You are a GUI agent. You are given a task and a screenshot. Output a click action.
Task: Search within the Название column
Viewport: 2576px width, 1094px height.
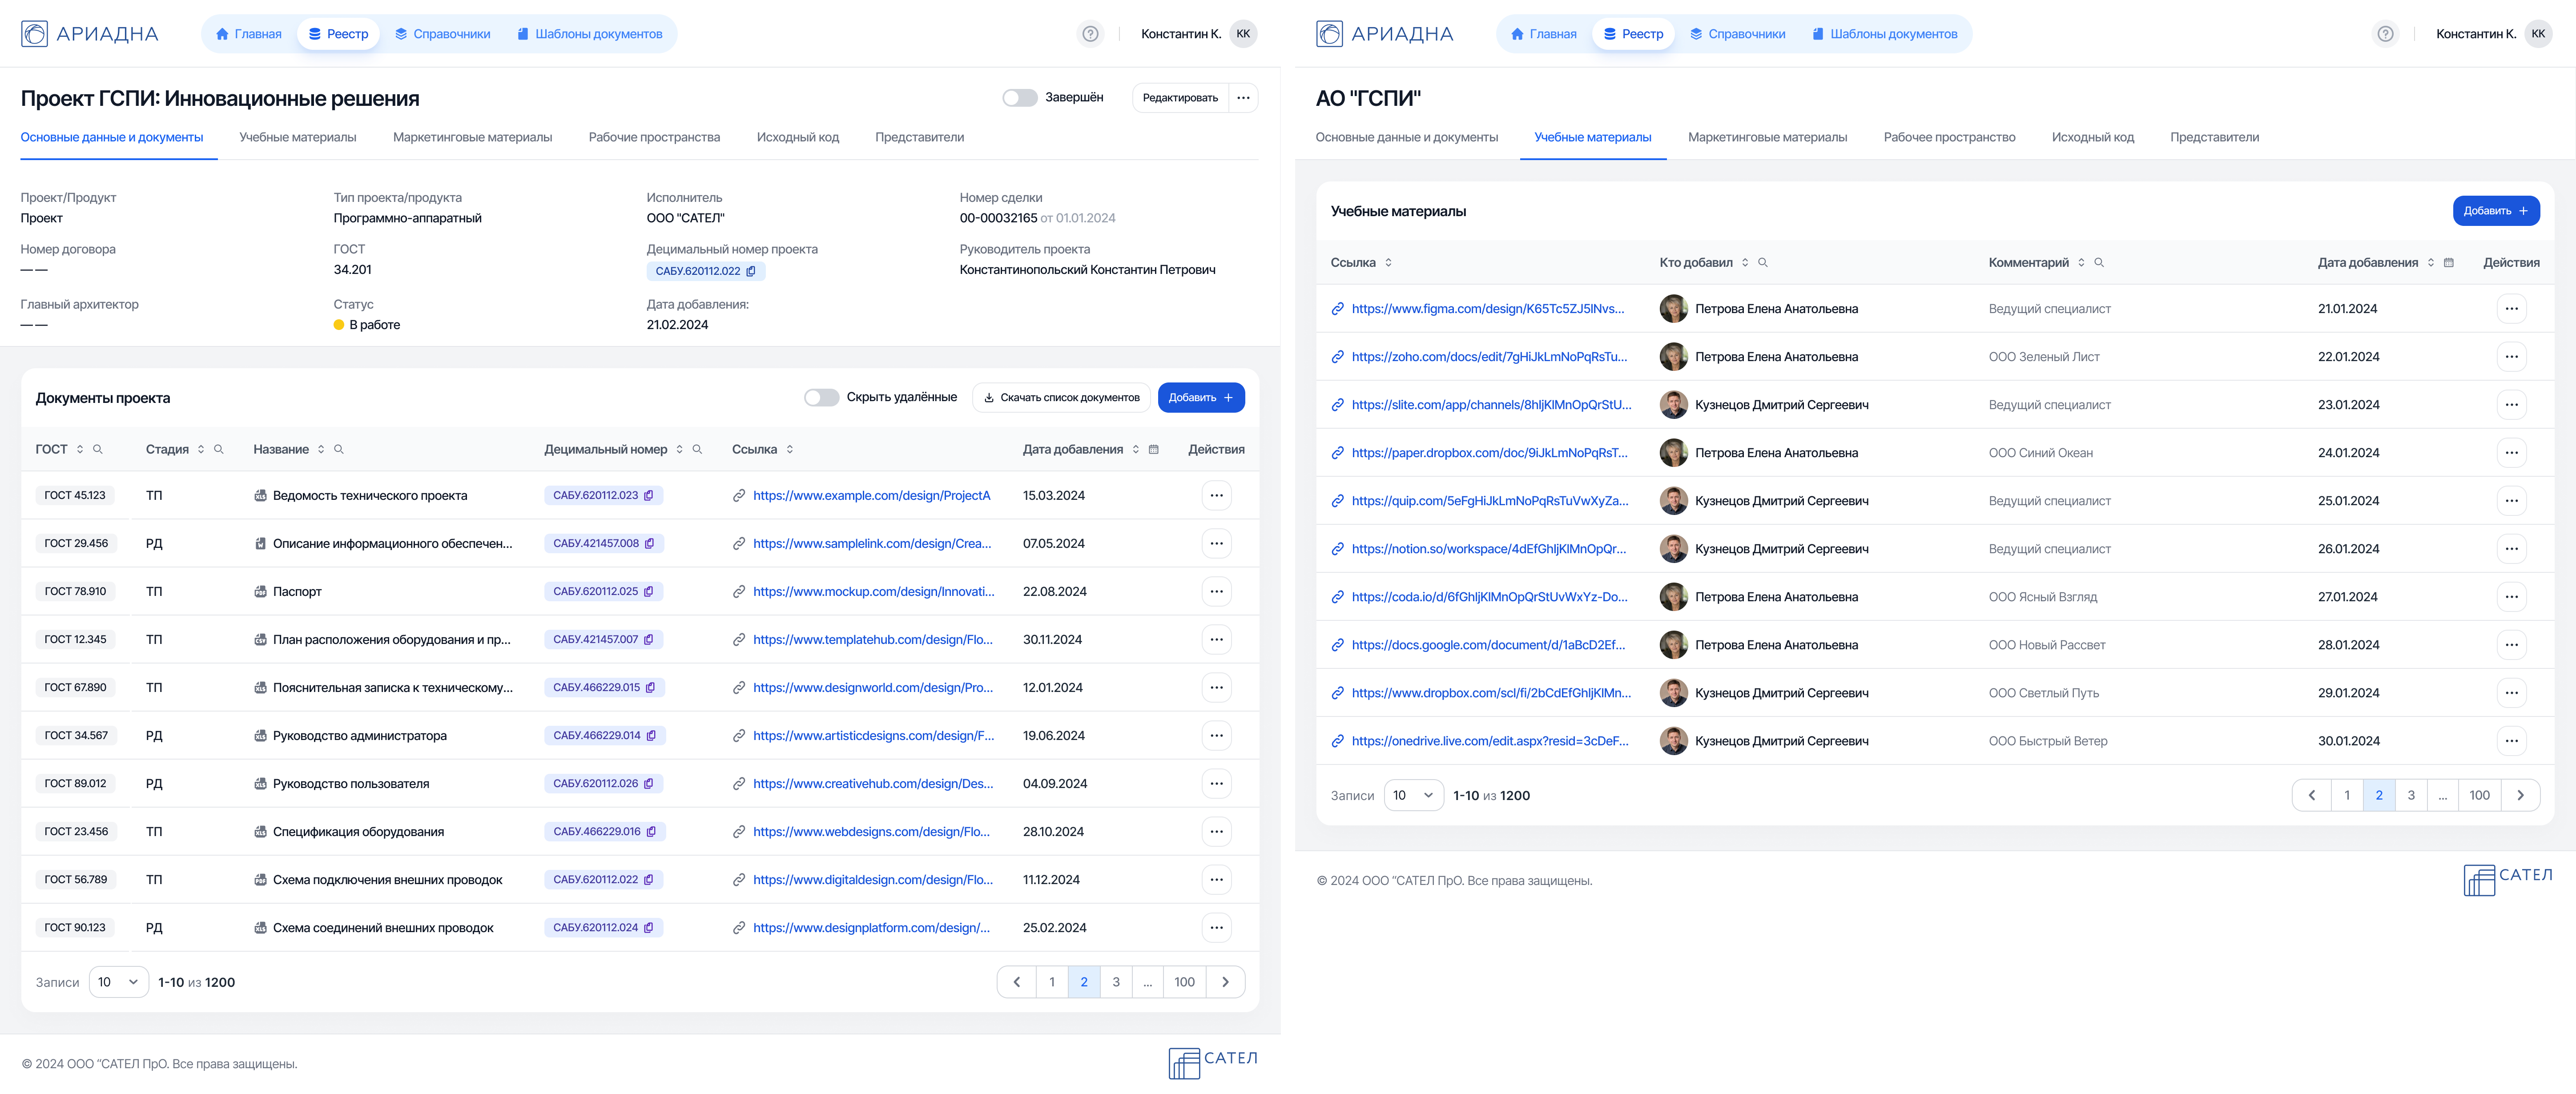[339, 450]
